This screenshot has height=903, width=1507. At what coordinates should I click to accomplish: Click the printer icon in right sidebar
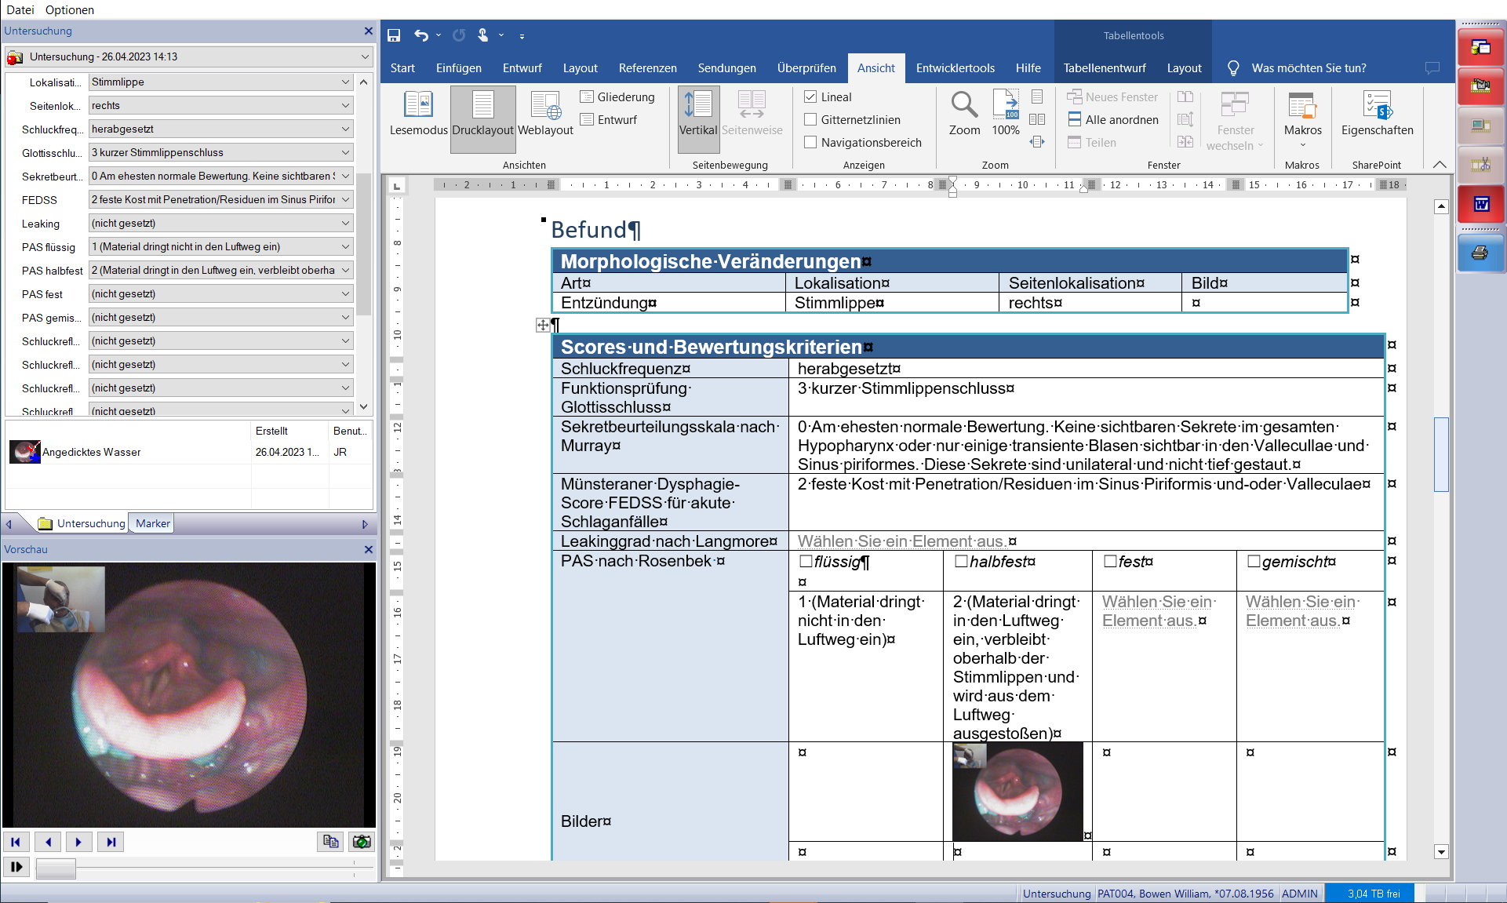click(1480, 253)
